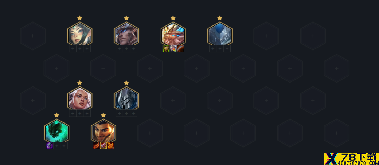Click the green item under the golden winged champion
Image resolution: width=379 pixels, height=165 pixels.
166,48
